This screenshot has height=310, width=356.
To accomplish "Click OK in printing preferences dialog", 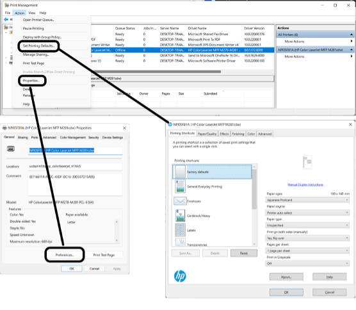I will 286,292.
